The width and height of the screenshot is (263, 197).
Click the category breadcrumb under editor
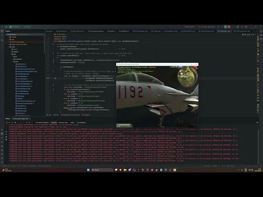86,115
